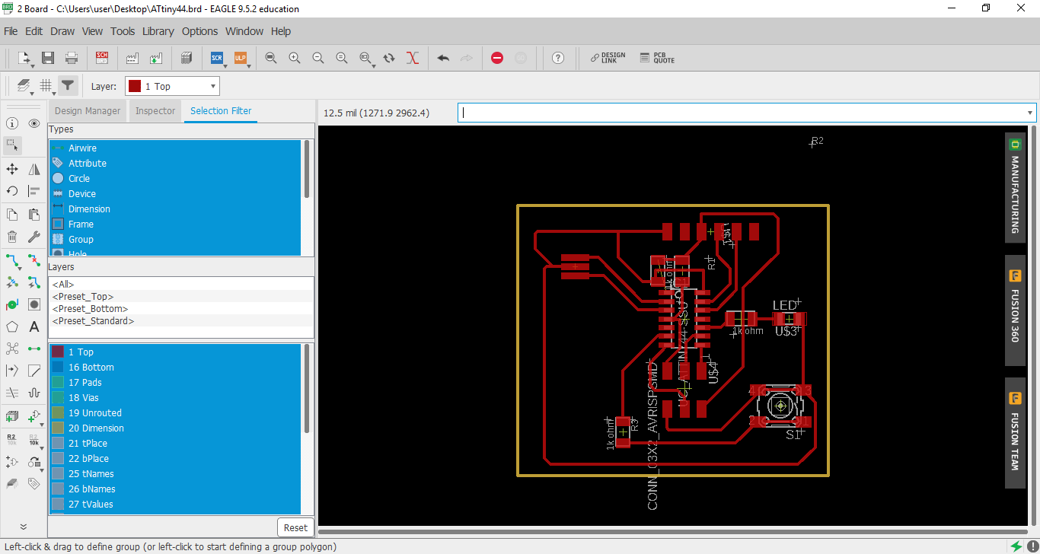The image size is (1040, 554).
Task: Click the Save disk icon
Action: pos(48,58)
